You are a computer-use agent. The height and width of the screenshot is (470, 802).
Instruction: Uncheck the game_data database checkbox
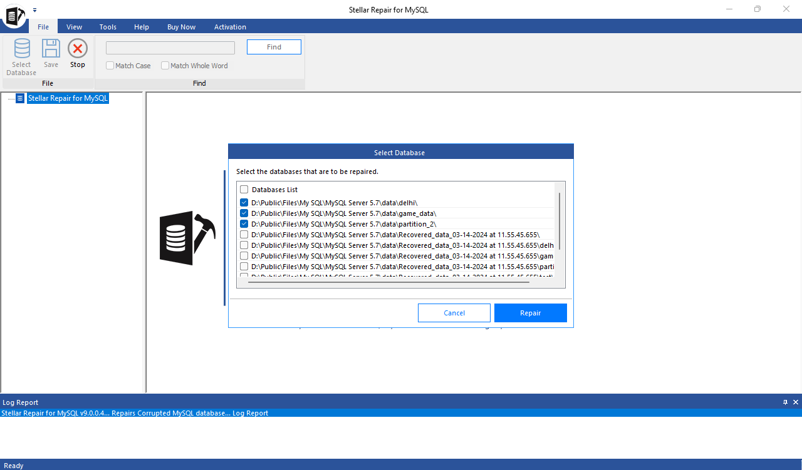click(x=244, y=213)
